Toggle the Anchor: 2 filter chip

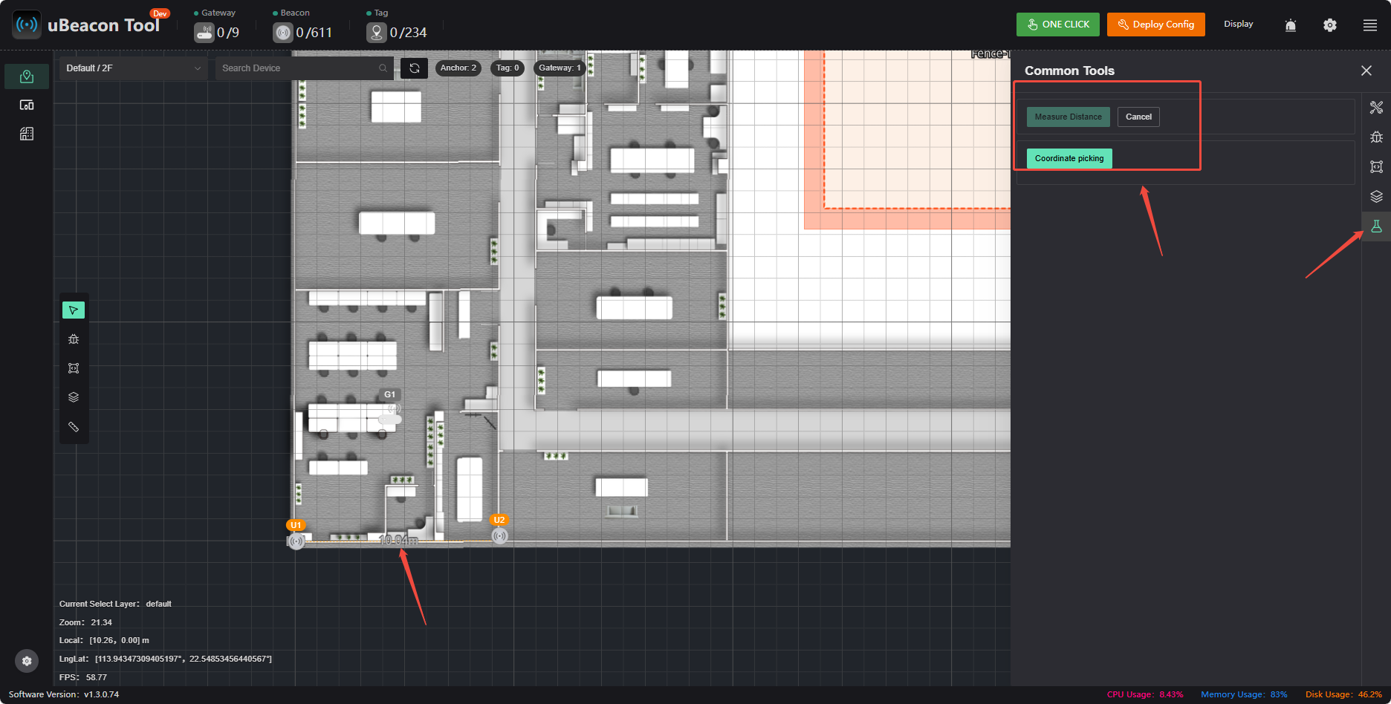click(458, 68)
